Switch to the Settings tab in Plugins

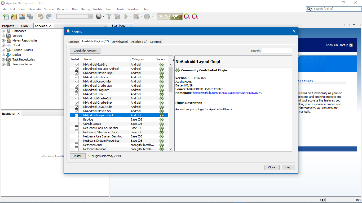tap(156, 42)
